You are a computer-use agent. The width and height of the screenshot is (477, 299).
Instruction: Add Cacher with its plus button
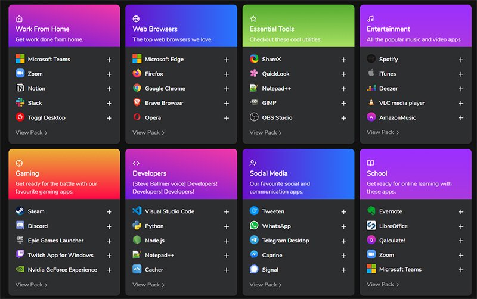[227, 270]
